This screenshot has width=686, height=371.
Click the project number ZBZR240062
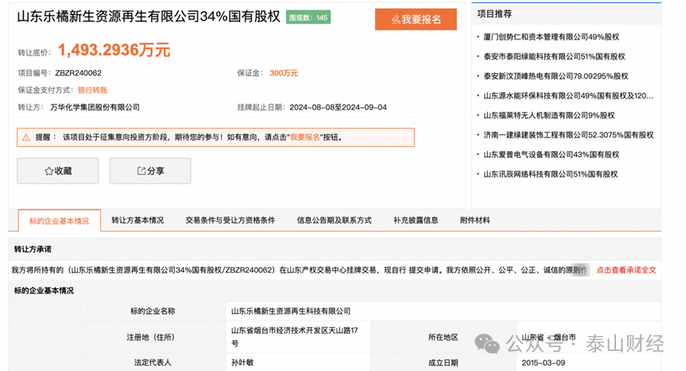coord(79,73)
